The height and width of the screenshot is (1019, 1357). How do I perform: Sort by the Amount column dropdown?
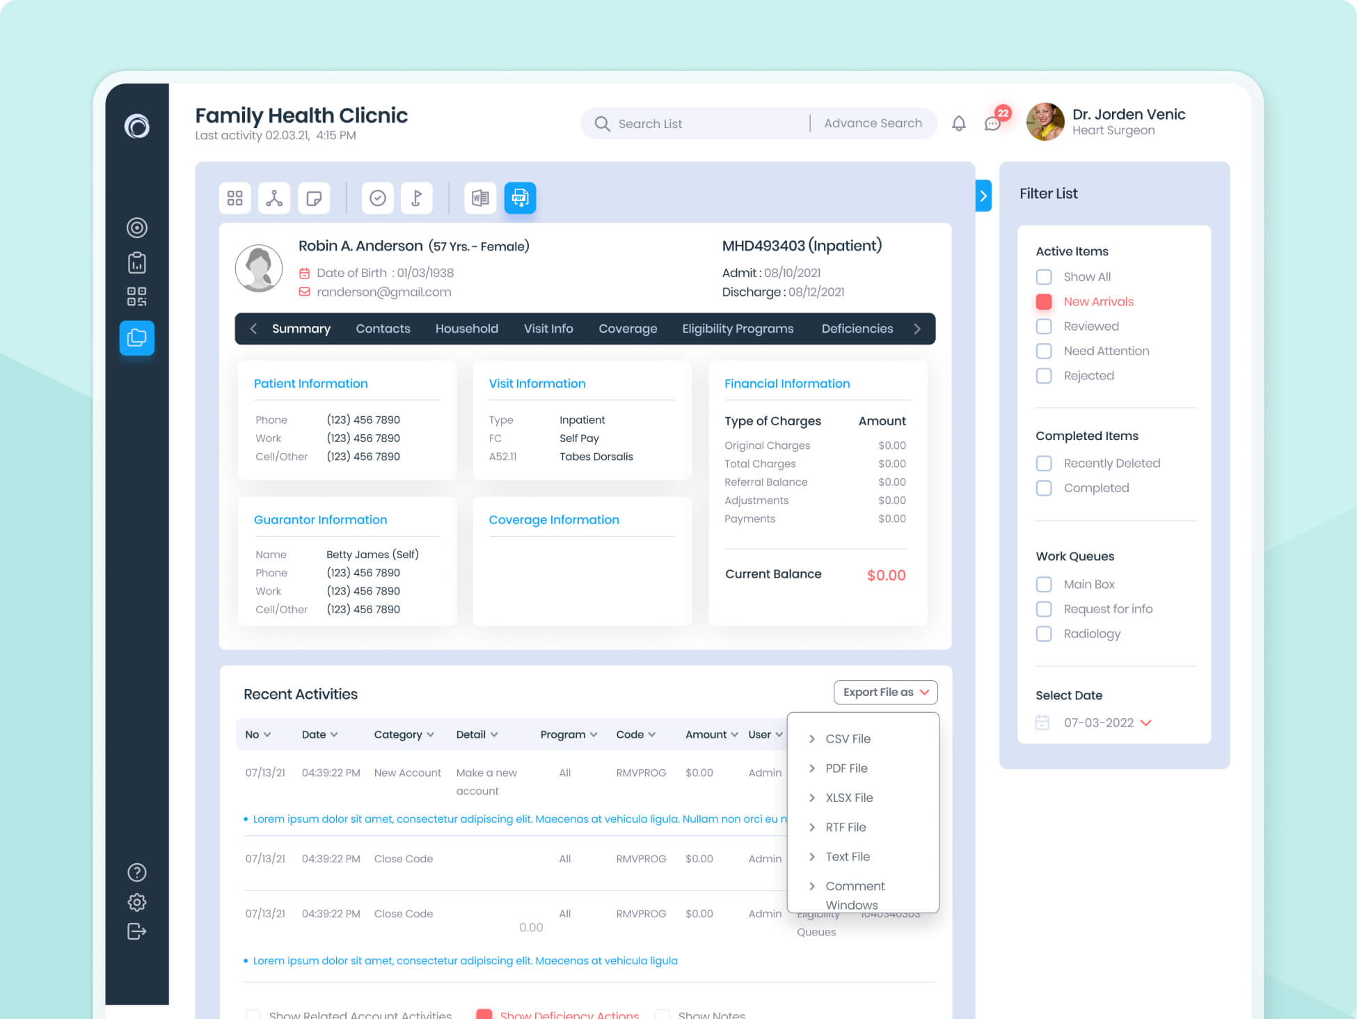[x=710, y=734]
